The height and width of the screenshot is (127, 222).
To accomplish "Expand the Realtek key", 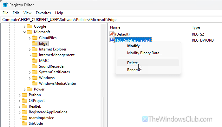I will pyautogui.click(x=19, y=107).
